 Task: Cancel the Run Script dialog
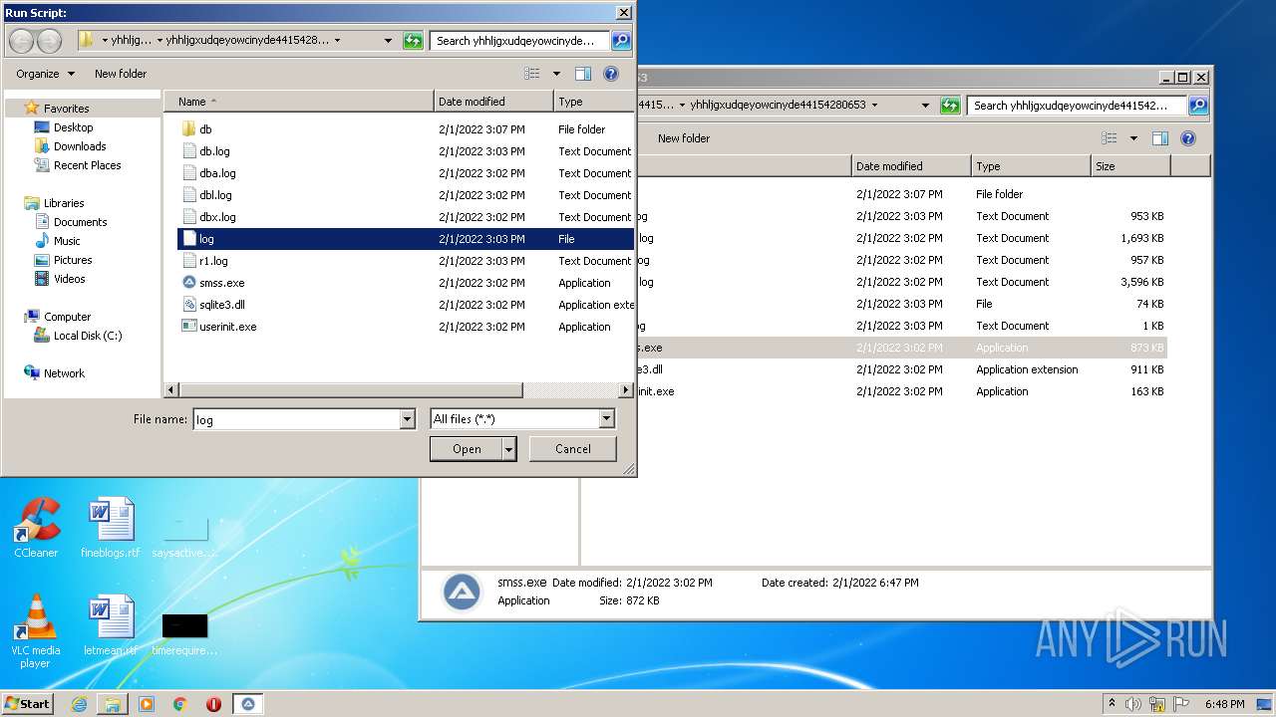[x=572, y=449]
